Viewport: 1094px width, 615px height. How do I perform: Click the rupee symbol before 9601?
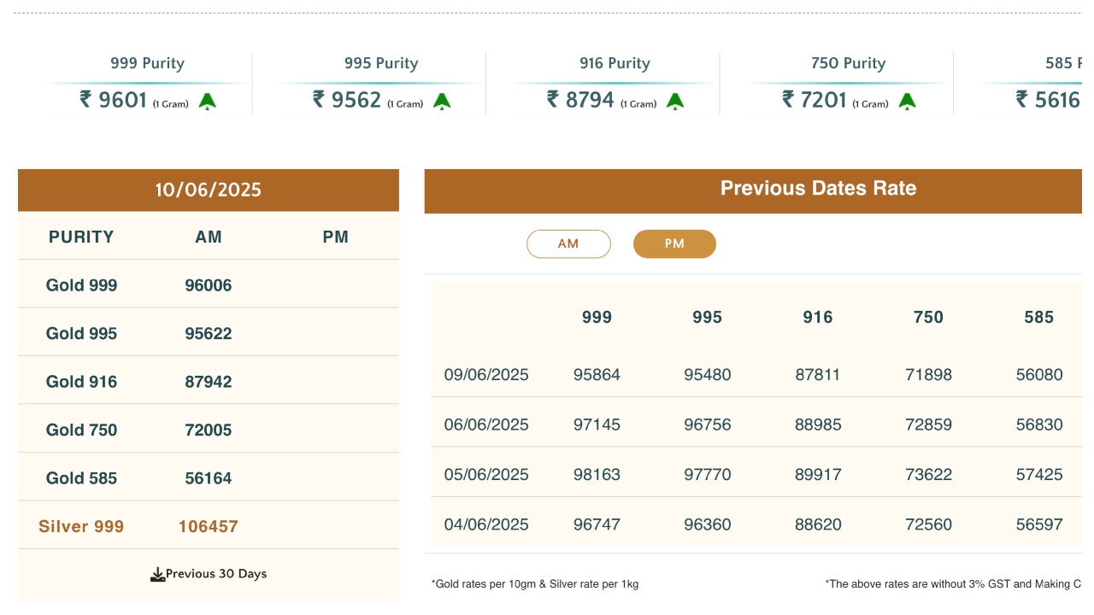pos(85,100)
